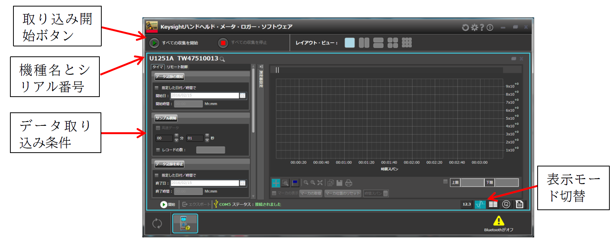Viewport: 614px width, 242px height.
Task: Select the zoom-region tool under the graph
Action: click(x=286, y=183)
